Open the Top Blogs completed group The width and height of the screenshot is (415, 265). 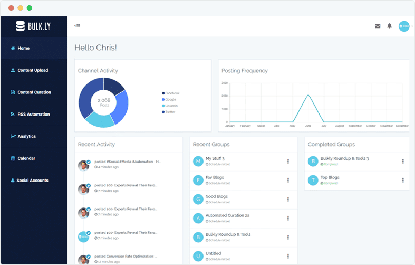coord(330,177)
